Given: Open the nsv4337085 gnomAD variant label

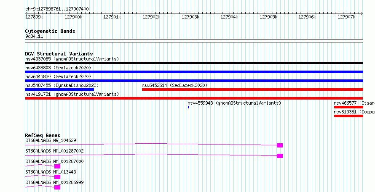Looking at the screenshot, I should 72,59.
